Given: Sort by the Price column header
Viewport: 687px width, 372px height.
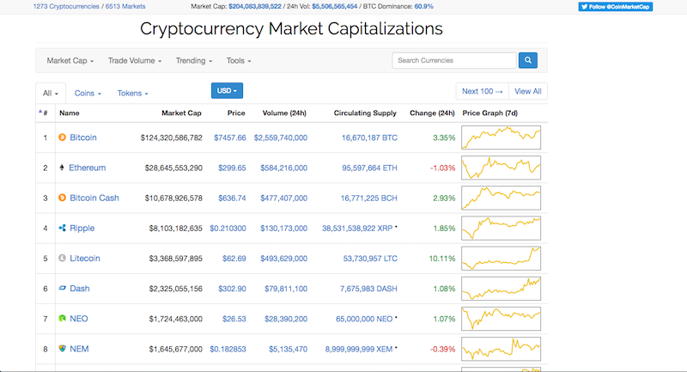Looking at the screenshot, I should coord(236,113).
